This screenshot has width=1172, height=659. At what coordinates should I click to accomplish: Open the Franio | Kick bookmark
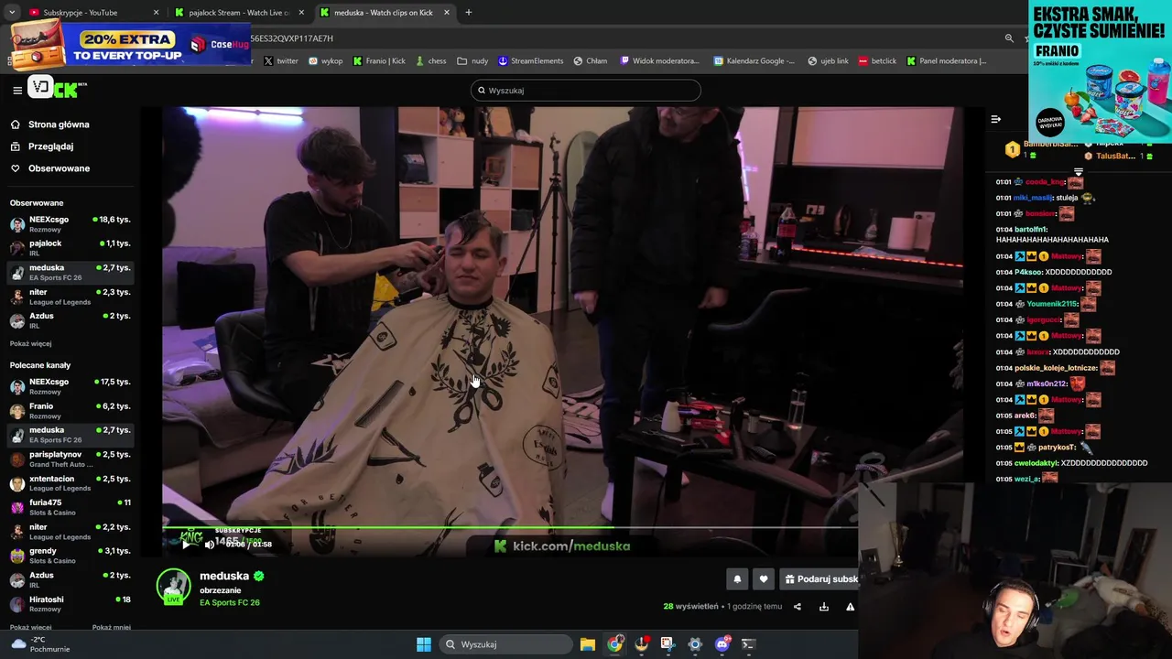tap(378, 61)
